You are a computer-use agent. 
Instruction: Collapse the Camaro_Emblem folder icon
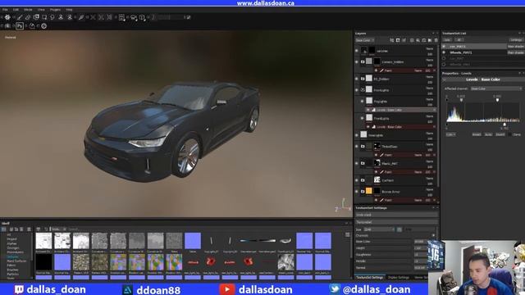363,62
